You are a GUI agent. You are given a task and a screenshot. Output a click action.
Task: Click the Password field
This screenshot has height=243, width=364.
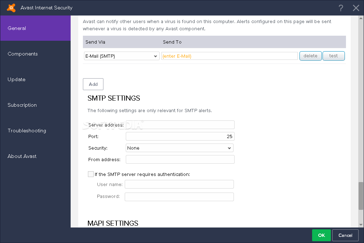(179, 197)
